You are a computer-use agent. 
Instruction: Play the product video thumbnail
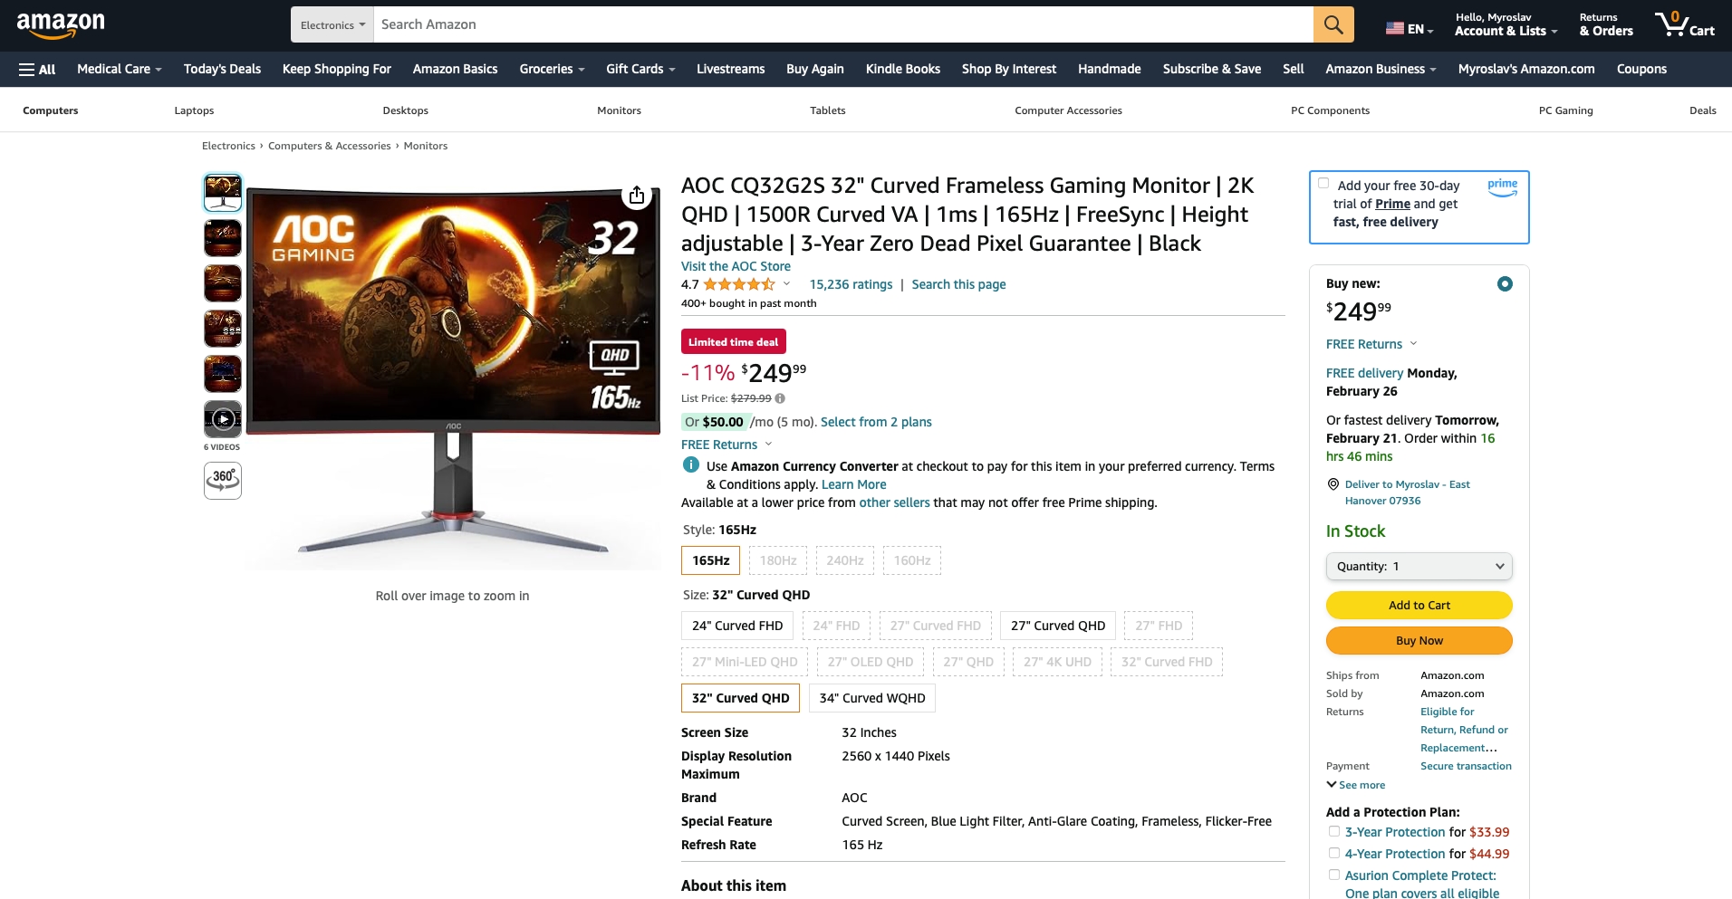pos(223,419)
